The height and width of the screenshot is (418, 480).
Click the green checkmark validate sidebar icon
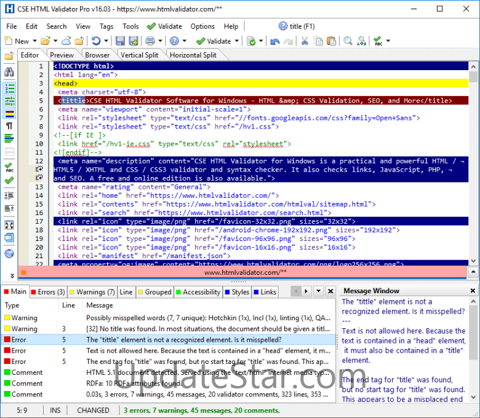click(9, 180)
